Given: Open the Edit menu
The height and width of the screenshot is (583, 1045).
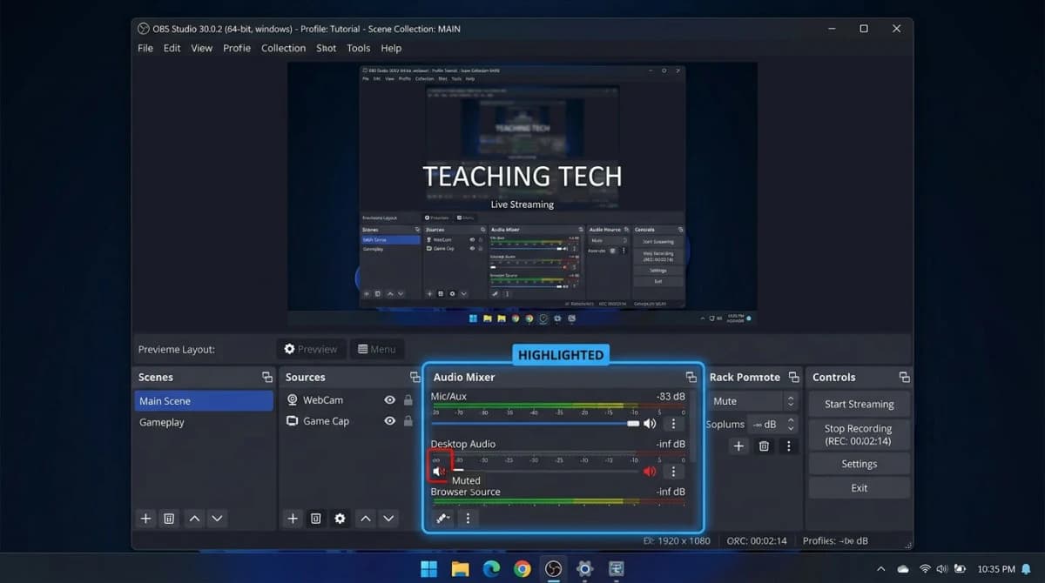Looking at the screenshot, I should coord(172,48).
